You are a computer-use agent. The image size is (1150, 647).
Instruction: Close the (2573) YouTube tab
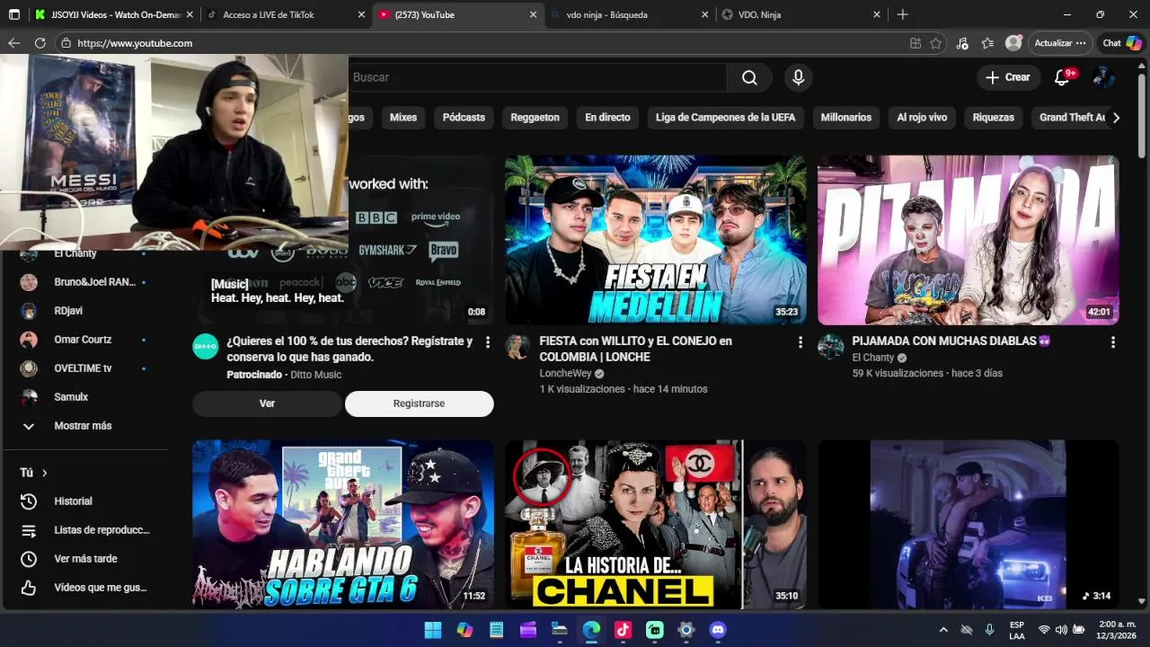(533, 14)
